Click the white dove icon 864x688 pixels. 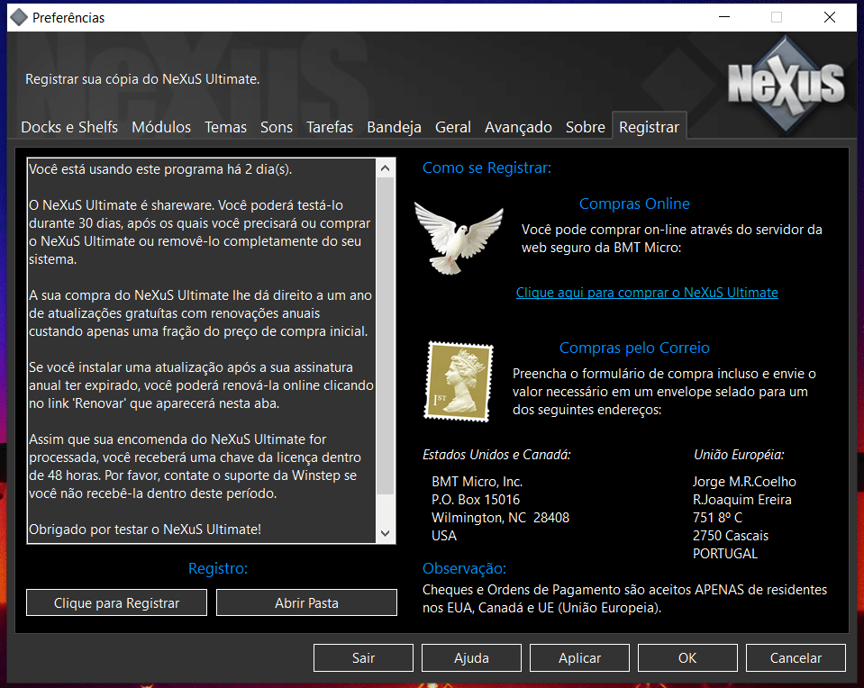[x=458, y=236]
